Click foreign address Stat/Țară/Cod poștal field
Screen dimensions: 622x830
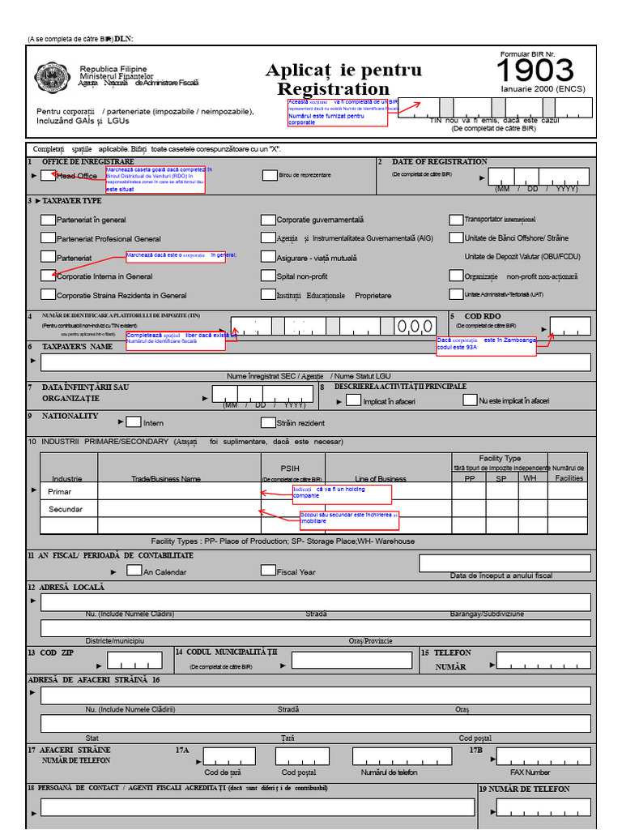[x=316, y=724]
